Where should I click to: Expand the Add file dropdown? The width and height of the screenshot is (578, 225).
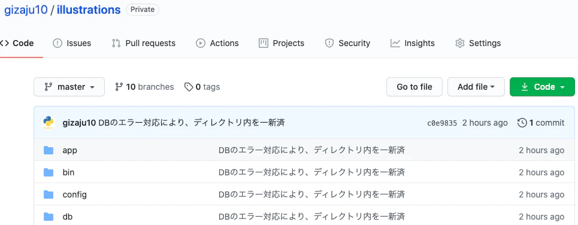tap(476, 87)
